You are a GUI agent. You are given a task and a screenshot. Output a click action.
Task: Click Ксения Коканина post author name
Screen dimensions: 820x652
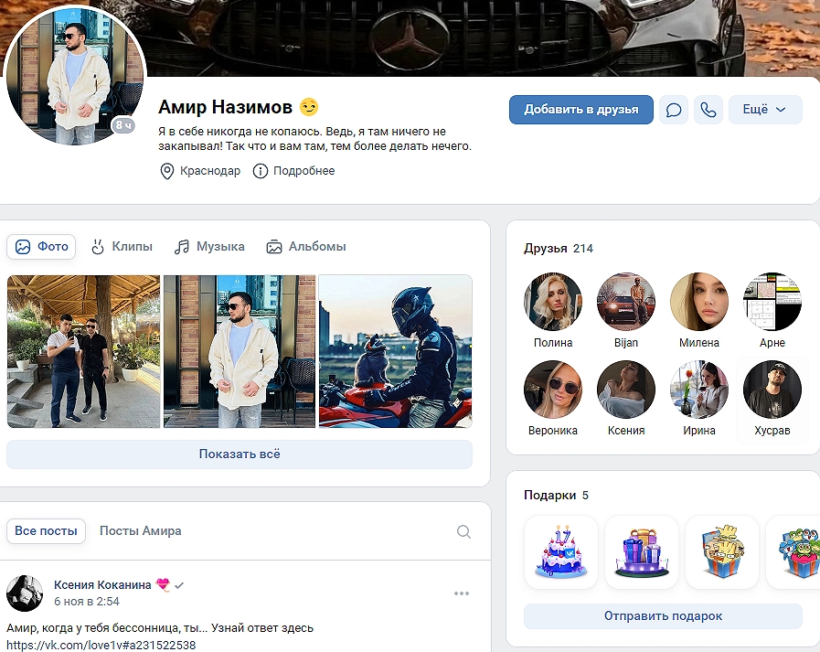point(102,585)
